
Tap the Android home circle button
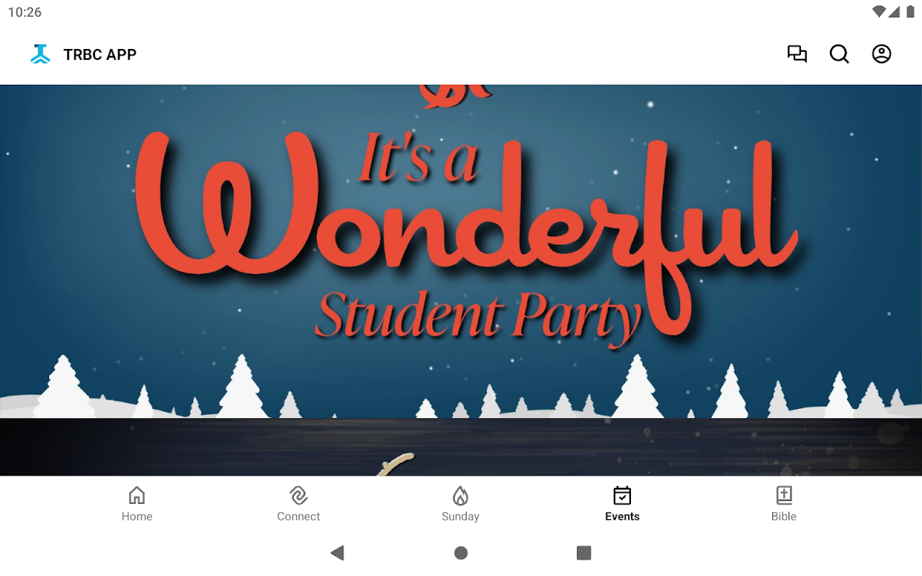pyautogui.click(x=461, y=553)
